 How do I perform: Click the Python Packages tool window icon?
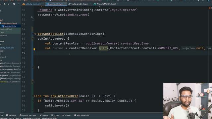[21, 115]
